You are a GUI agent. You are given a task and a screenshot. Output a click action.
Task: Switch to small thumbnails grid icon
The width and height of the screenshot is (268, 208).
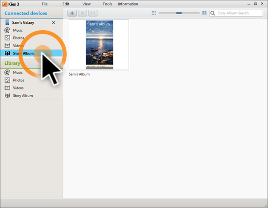153,13
